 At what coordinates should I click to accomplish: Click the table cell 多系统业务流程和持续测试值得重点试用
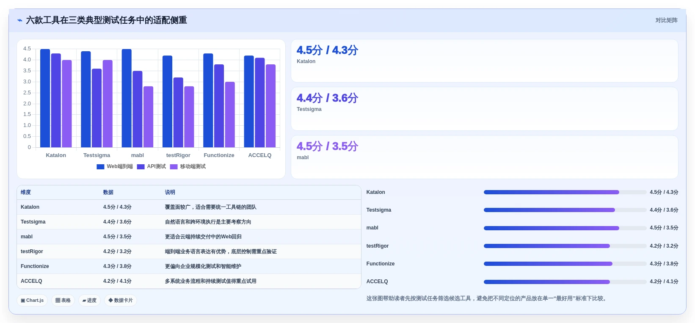click(211, 281)
